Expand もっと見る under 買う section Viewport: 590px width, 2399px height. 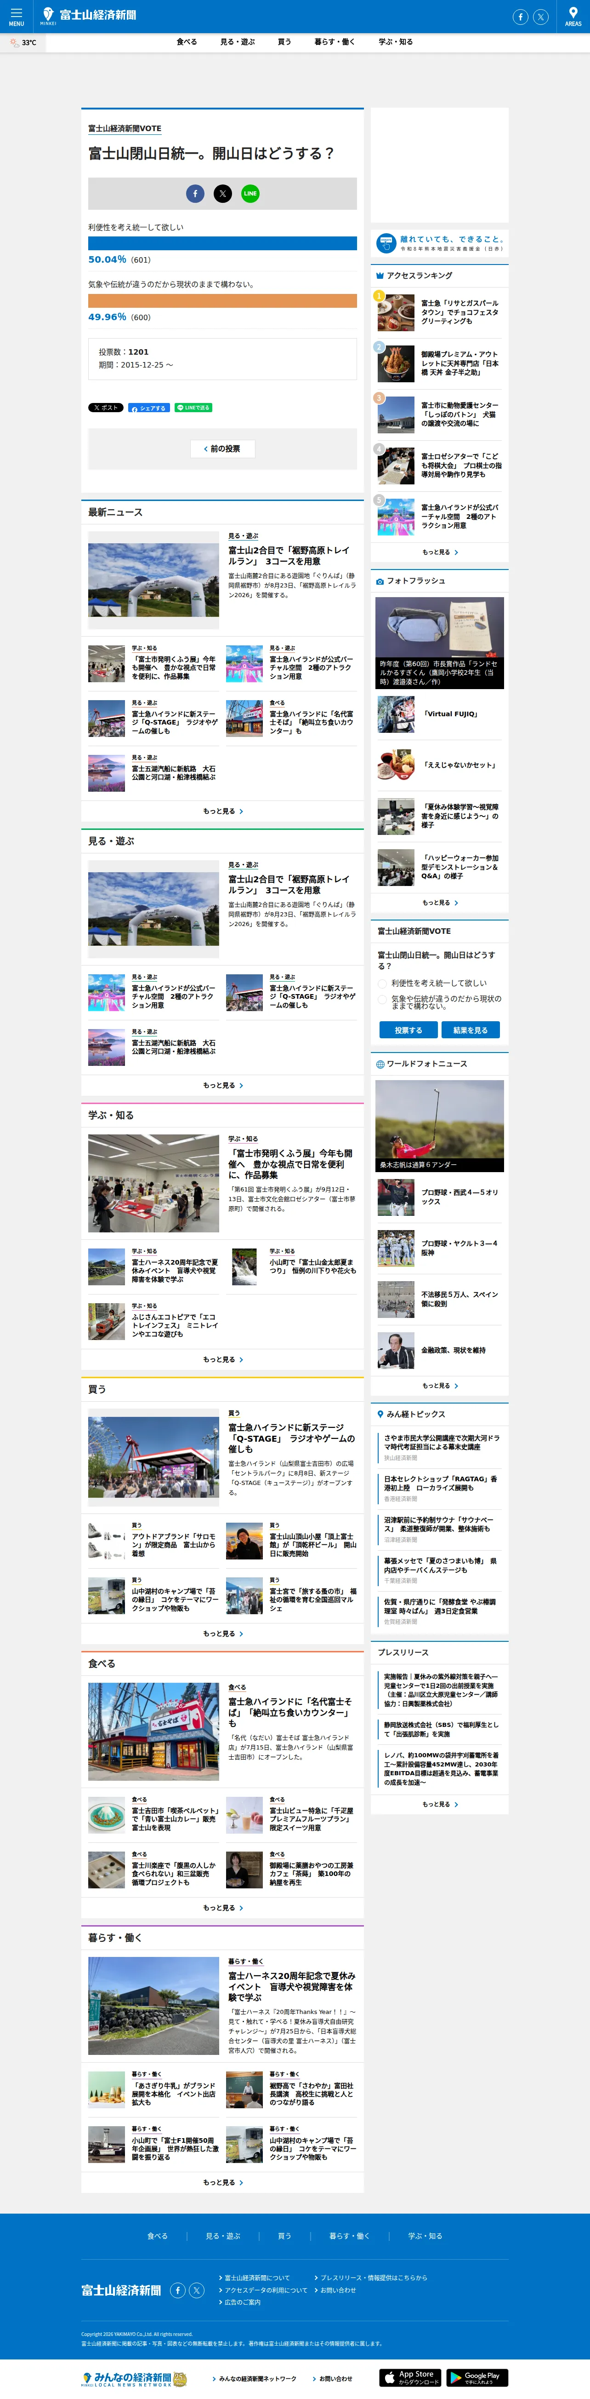click(222, 1634)
